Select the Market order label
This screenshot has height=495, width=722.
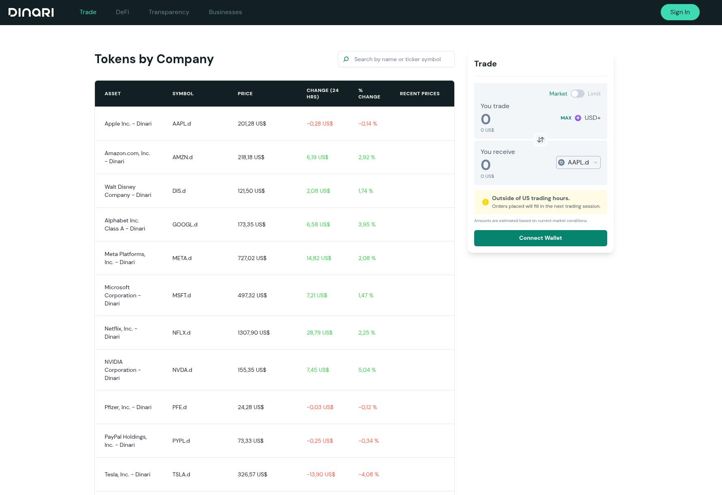(558, 94)
